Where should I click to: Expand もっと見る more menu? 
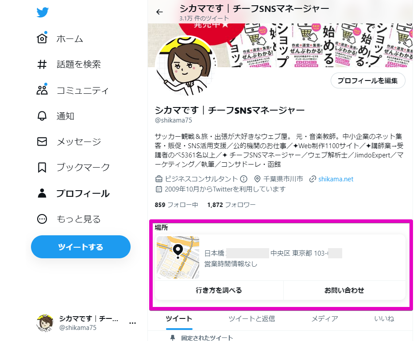[42, 219]
